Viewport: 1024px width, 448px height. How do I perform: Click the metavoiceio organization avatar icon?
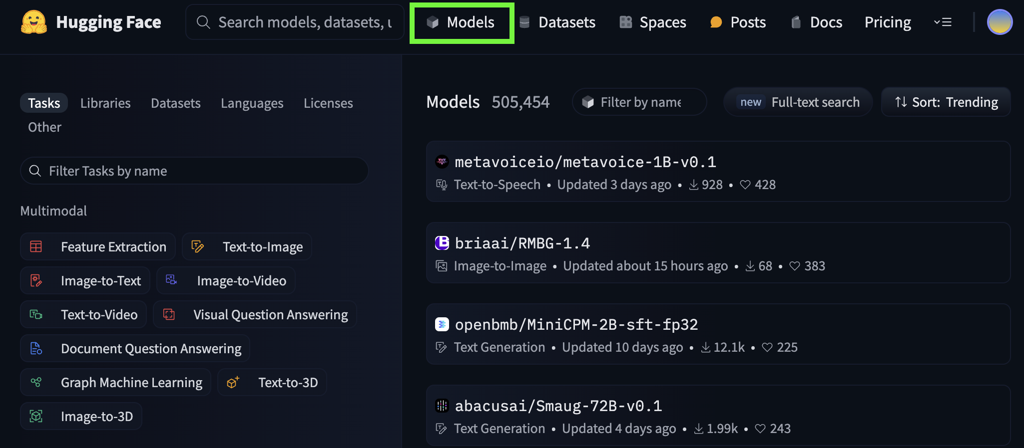[442, 162]
